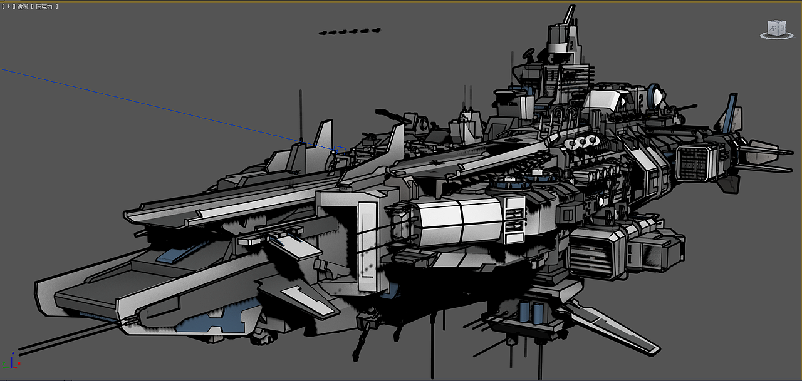Click the ViewCube navigation cube
The height and width of the screenshot is (381, 802).
pyautogui.click(x=777, y=28)
